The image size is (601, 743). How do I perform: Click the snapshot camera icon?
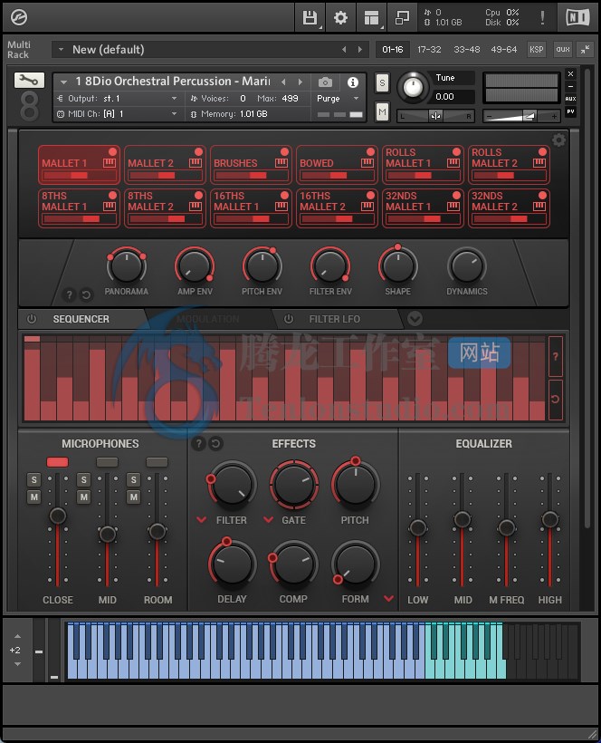[x=325, y=82]
